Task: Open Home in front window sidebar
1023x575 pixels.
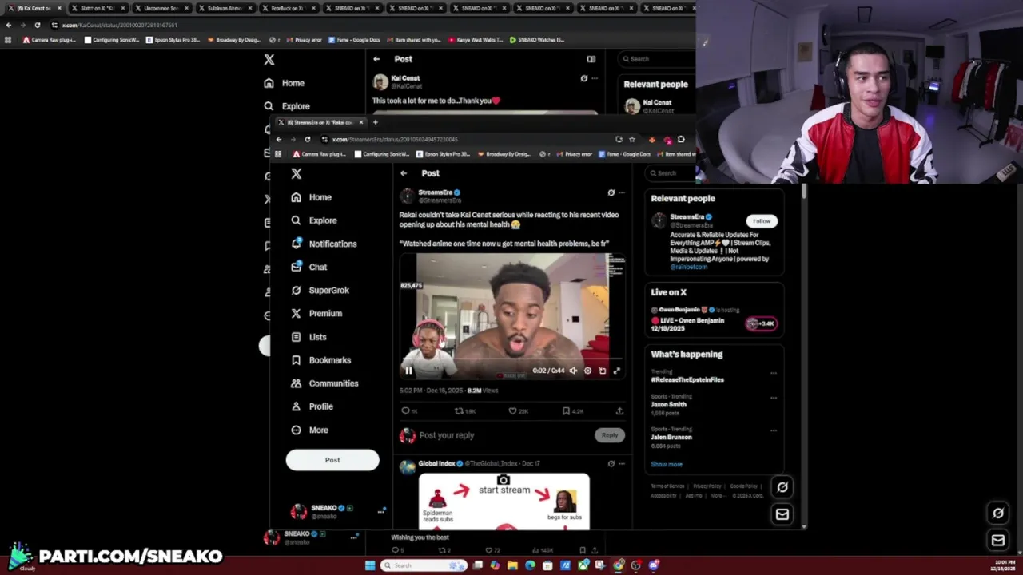Action: pyautogui.click(x=311, y=197)
